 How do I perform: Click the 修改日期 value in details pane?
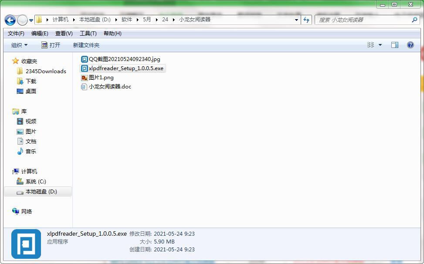tap(174, 234)
